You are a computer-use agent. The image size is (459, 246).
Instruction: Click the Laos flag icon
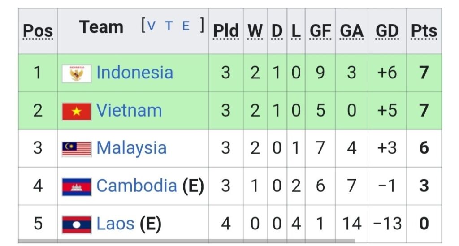(77, 224)
